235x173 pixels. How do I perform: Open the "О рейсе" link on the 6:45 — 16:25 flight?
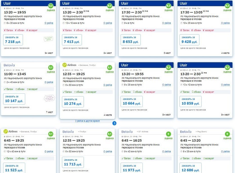pyautogui.click(x=167, y=152)
